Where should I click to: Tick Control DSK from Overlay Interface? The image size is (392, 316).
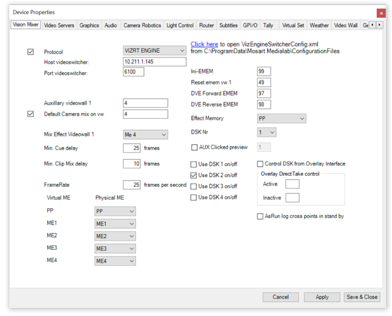tap(260, 164)
